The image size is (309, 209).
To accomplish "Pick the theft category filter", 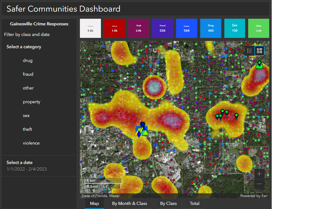I will (x=27, y=129).
